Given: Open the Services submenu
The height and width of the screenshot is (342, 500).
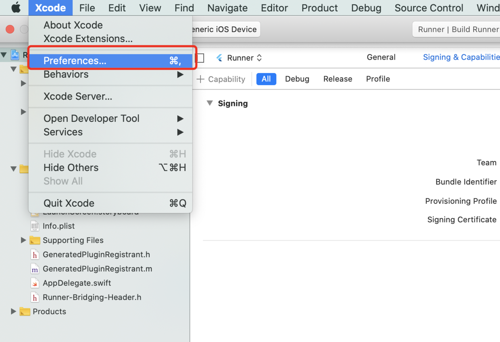Looking at the screenshot, I should (110, 132).
